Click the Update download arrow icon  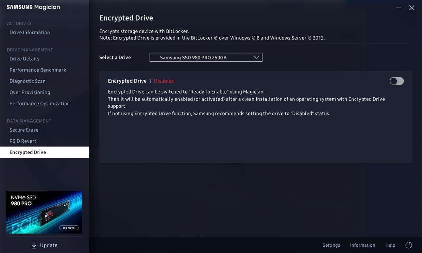click(x=34, y=245)
